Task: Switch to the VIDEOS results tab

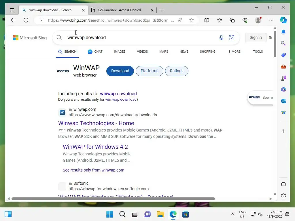Action: (x=142, y=52)
